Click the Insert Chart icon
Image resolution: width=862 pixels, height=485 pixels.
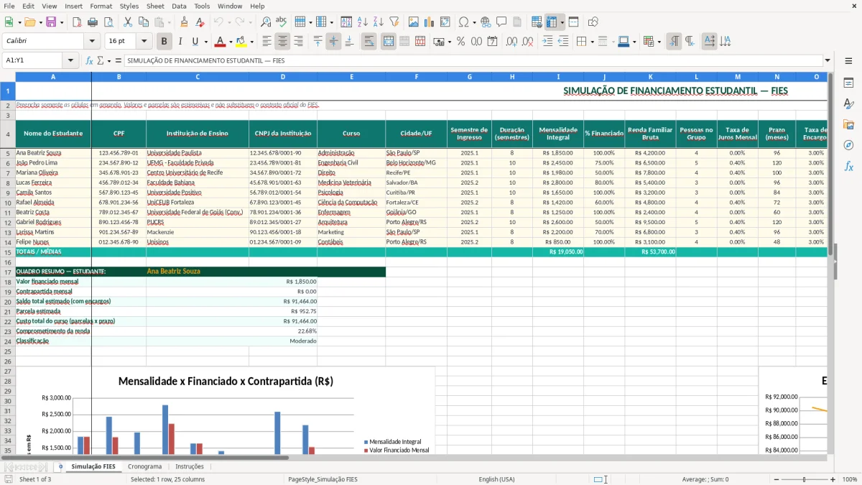(x=430, y=22)
